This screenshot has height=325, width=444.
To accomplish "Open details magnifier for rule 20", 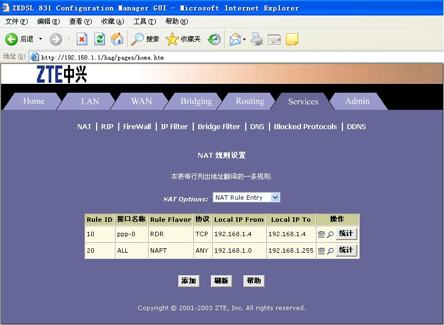I will click(x=330, y=251).
